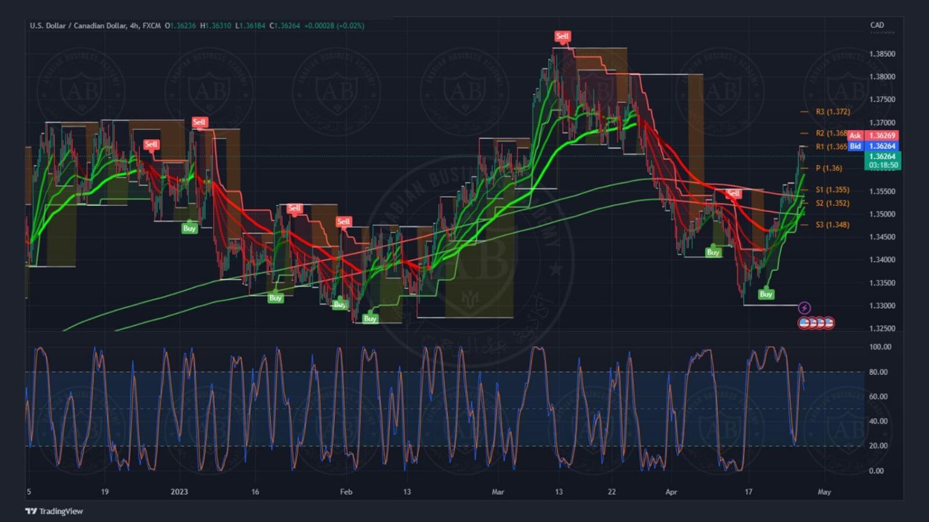Click the 1.33500 price axis label
The width and height of the screenshot is (929, 522).
[x=882, y=283]
